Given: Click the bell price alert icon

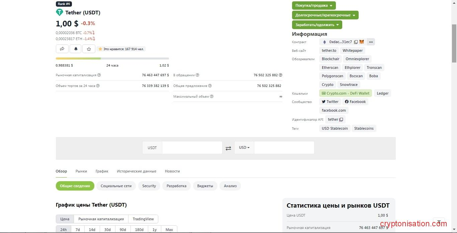Looking at the screenshot, I should [x=76, y=49].
